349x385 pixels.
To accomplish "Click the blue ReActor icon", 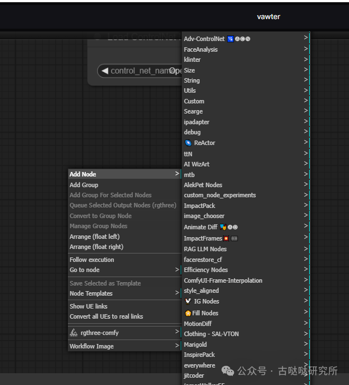I will click(188, 143).
